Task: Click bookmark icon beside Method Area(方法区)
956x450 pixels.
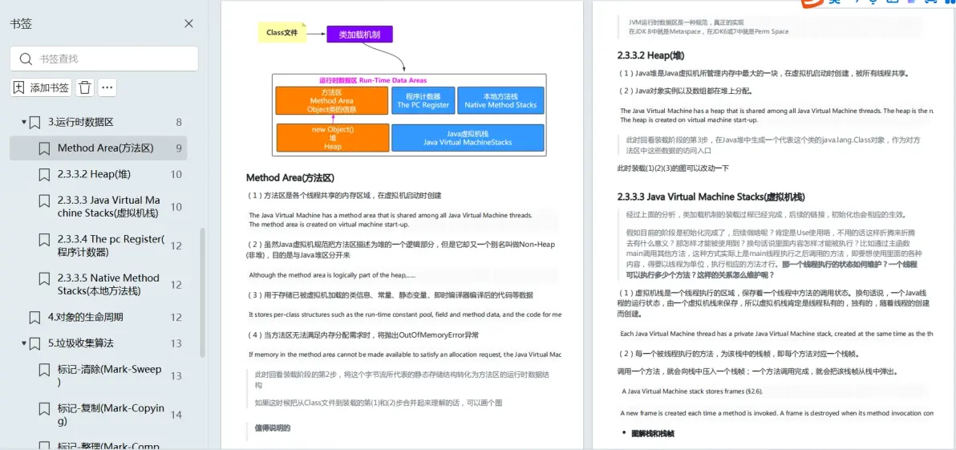Action: pos(44,148)
